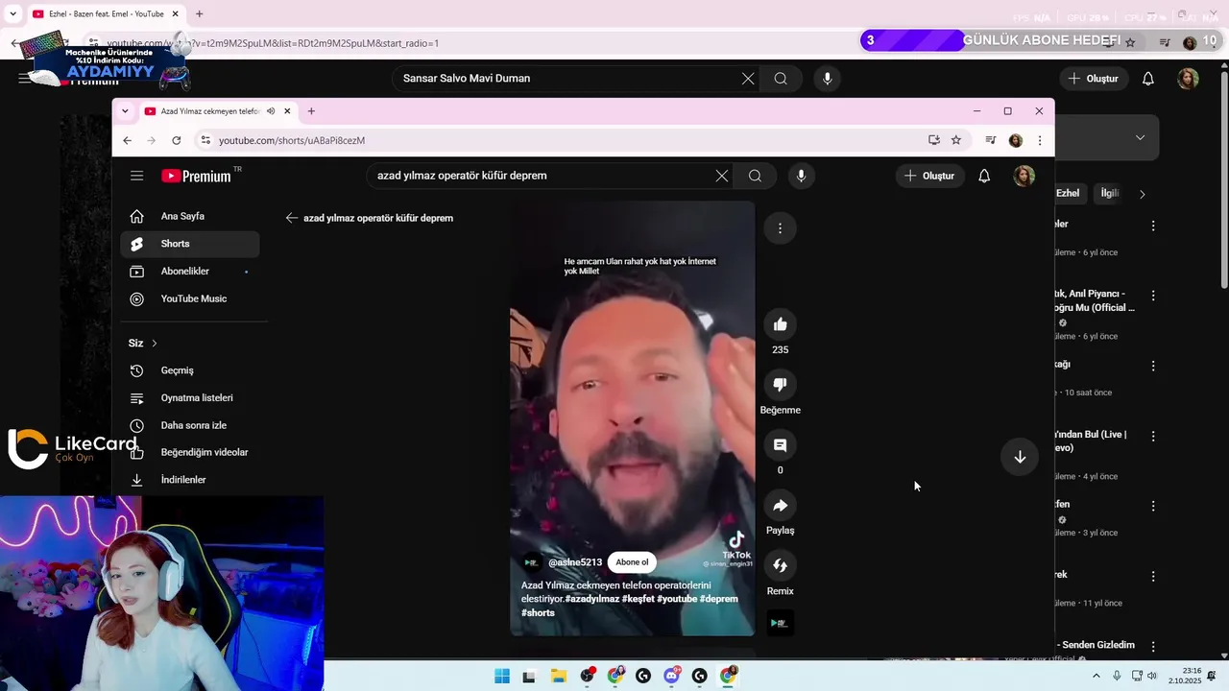
Task: Click the Short video player
Action: pos(632,418)
